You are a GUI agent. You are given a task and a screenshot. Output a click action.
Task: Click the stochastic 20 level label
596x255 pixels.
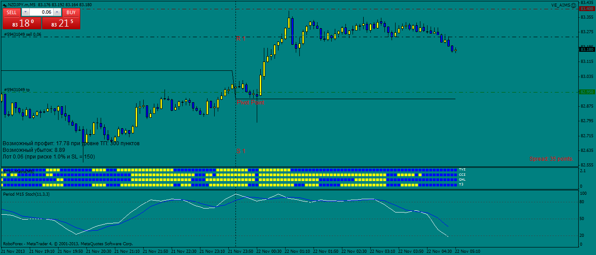pos(583,236)
